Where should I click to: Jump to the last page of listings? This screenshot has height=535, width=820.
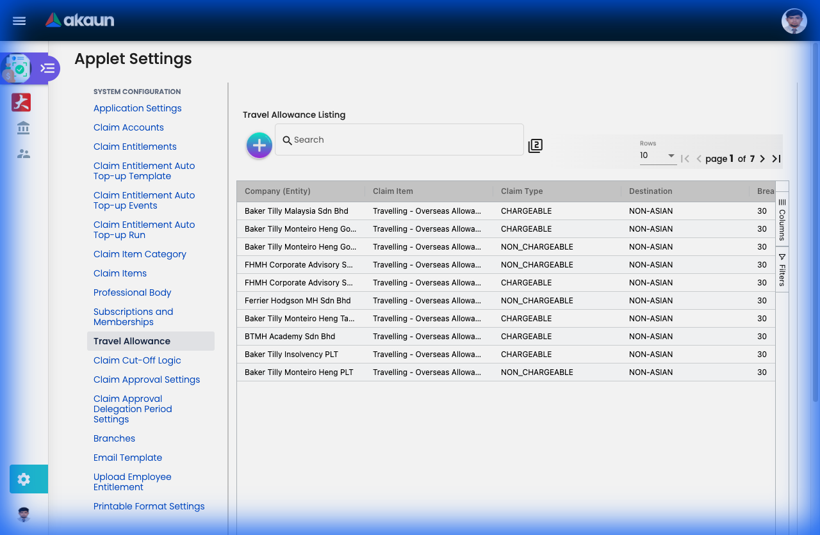[x=776, y=159]
